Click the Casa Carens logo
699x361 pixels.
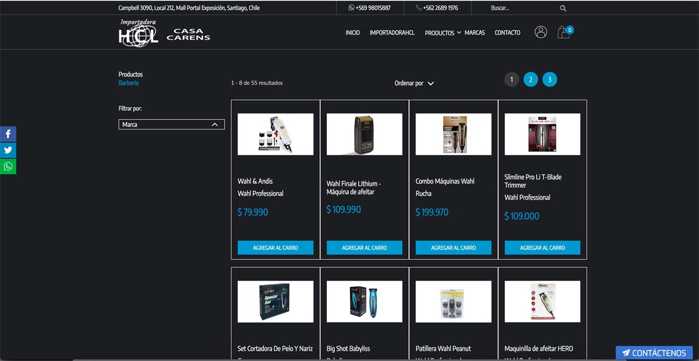[x=188, y=34]
